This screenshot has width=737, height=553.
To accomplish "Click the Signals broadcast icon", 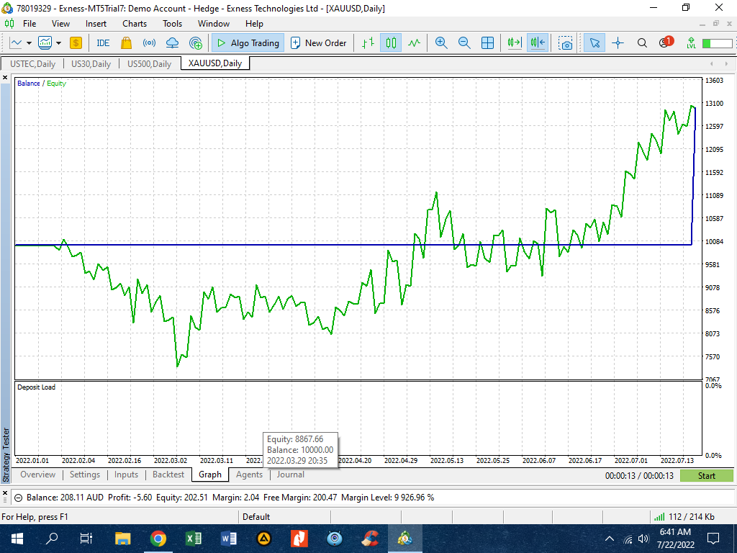I will (148, 43).
